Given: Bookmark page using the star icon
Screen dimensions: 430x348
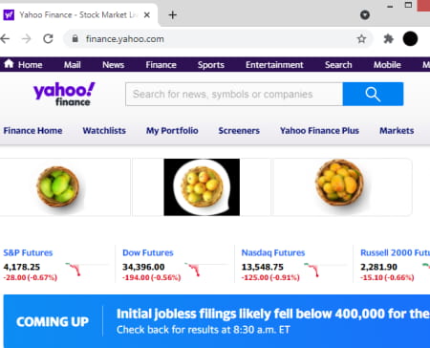Looking at the screenshot, I should (x=361, y=39).
